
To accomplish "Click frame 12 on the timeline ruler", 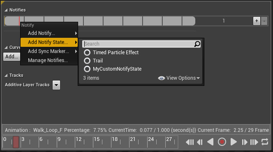I will pos(79,139).
